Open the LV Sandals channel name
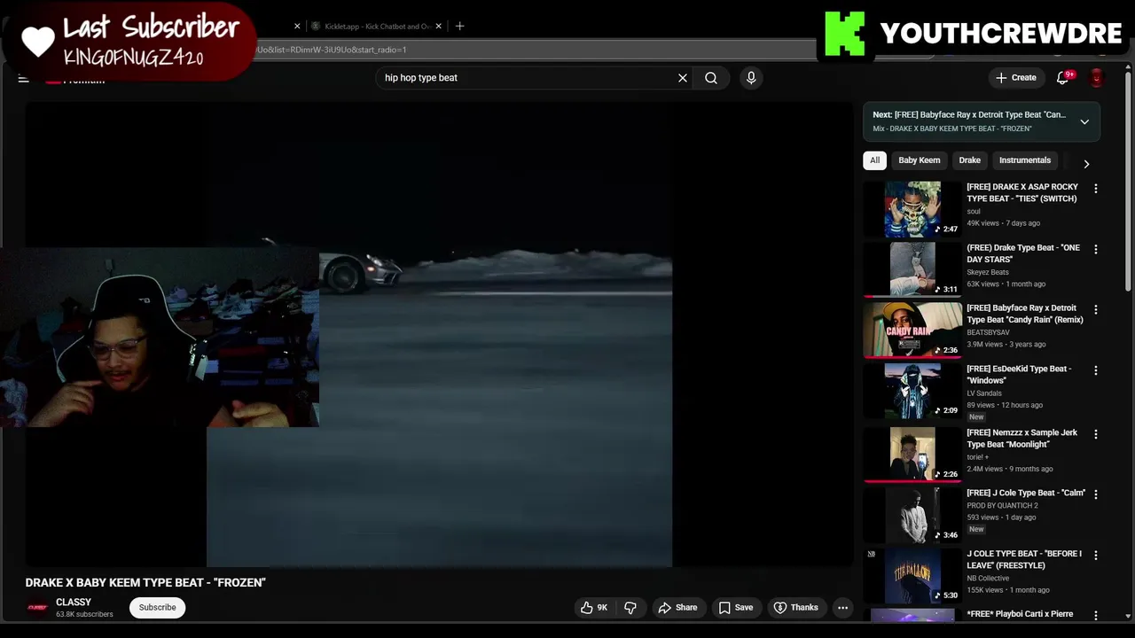 click(x=984, y=393)
